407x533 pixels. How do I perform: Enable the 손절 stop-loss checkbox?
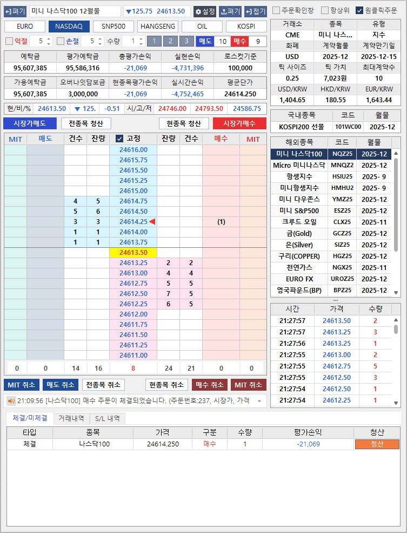click(x=61, y=41)
